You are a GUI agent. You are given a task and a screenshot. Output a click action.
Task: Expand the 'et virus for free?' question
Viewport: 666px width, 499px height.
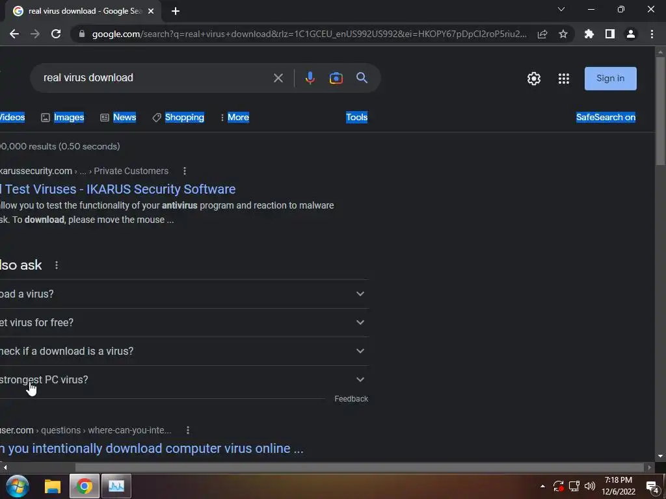[x=183, y=322]
